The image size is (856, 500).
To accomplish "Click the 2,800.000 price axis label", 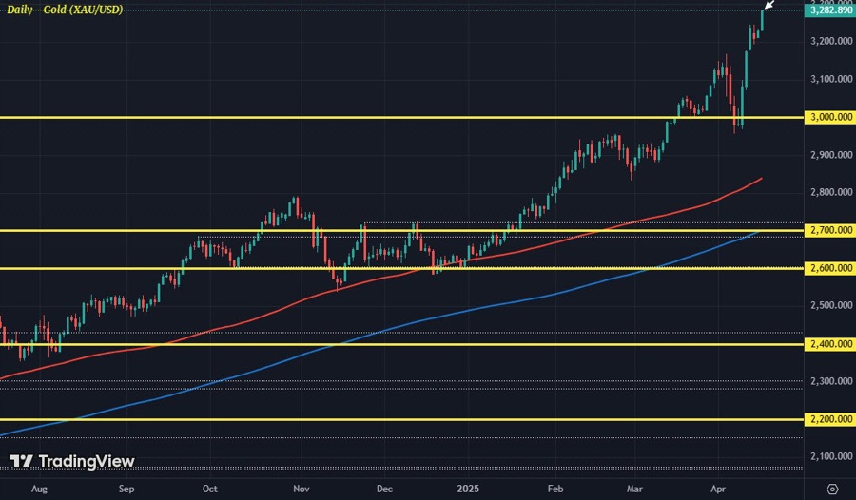I will coord(831,192).
